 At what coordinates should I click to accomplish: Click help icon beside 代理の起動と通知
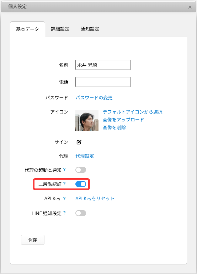tap(64, 170)
